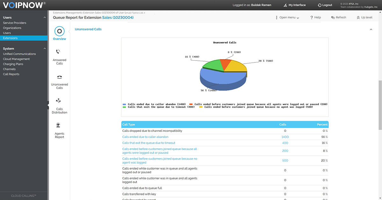Click the Logout icon in header
Image resolution: width=382 pixels, height=200 pixels.
pyautogui.click(x=319, y=5)
